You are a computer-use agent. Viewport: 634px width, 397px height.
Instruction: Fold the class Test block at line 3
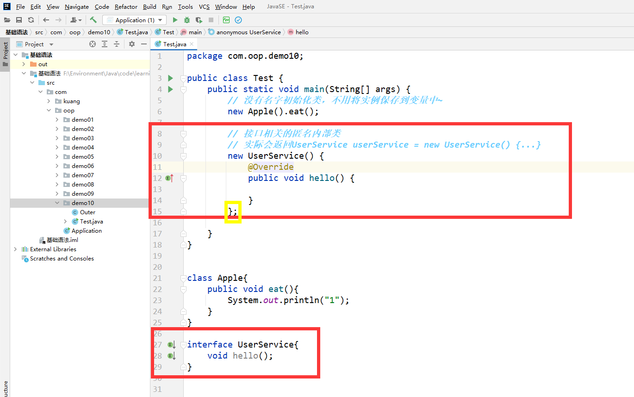point(183,78)
